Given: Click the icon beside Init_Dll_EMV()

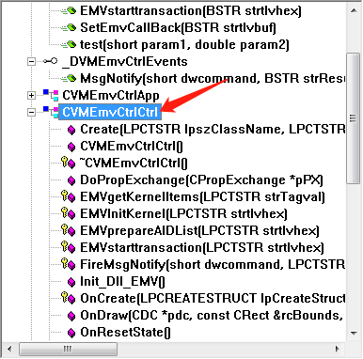Looking at the screenshot, I should pyautogui.click(x=71, y=282).
